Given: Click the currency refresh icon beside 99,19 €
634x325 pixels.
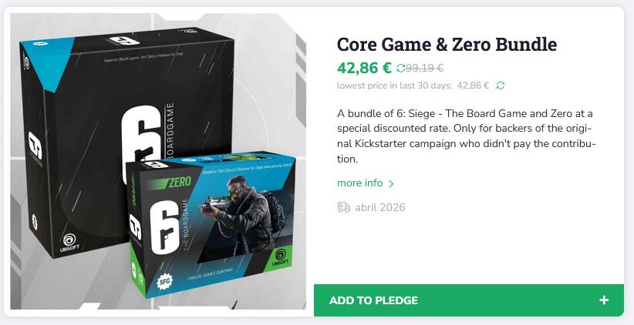Looking at the screenshot, I should pyautogui.click(x=400, y=68).
